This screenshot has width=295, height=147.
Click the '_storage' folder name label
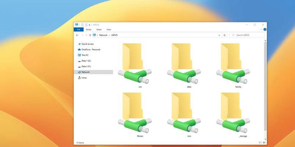point(243,136)
